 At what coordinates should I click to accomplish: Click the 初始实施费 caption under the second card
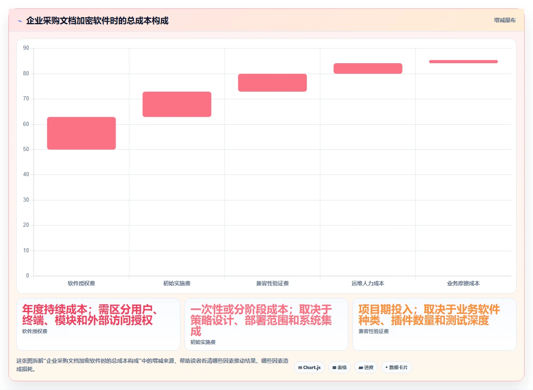pos(203,342)
